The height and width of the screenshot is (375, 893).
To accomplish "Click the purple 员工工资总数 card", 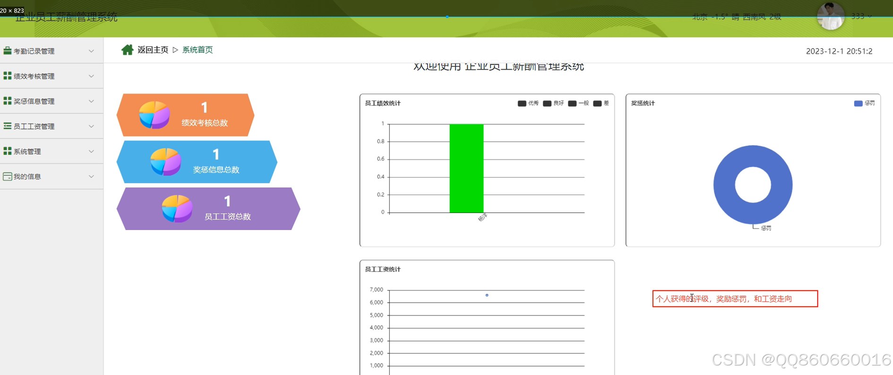I will tap(208, 208).
